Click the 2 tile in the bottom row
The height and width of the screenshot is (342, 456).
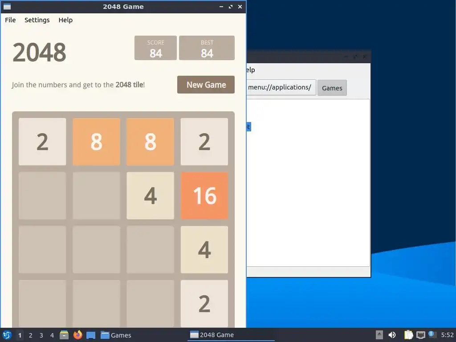tap(204, 304)
